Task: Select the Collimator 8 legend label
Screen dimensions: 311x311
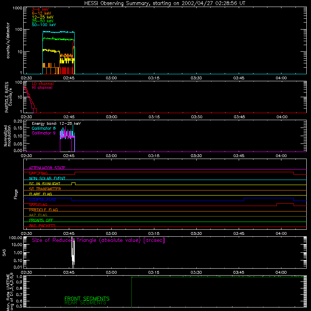Action: click(44, 128)
